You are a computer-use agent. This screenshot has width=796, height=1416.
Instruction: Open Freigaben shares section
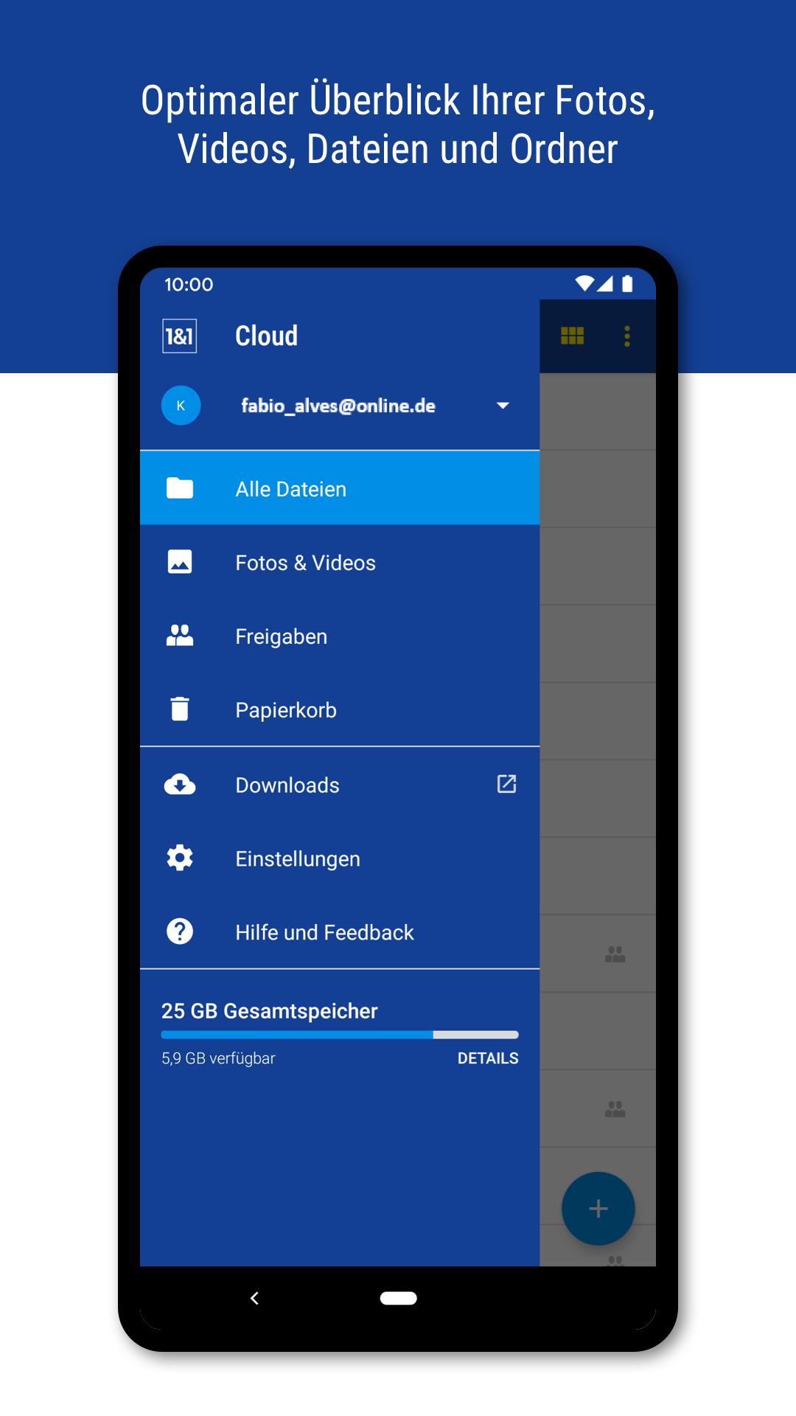340,636
